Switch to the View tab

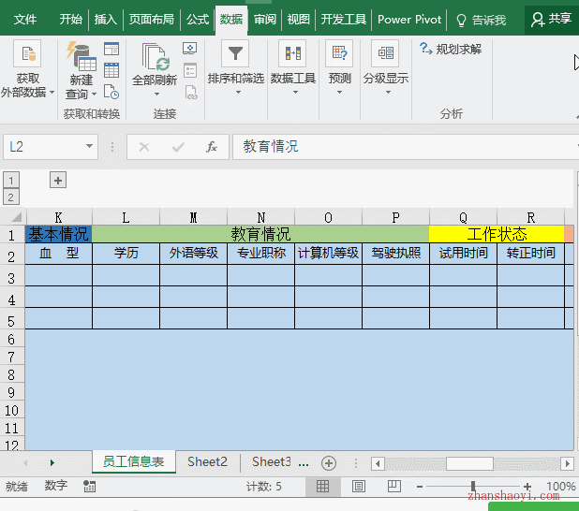[298, 19]
